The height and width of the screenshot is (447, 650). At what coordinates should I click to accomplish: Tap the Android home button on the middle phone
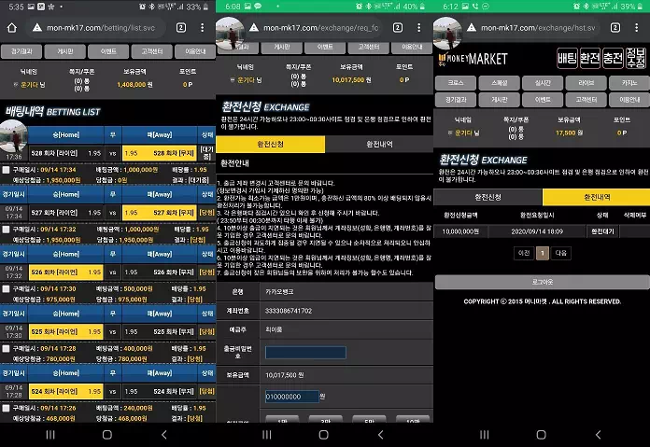pos(324,435)
